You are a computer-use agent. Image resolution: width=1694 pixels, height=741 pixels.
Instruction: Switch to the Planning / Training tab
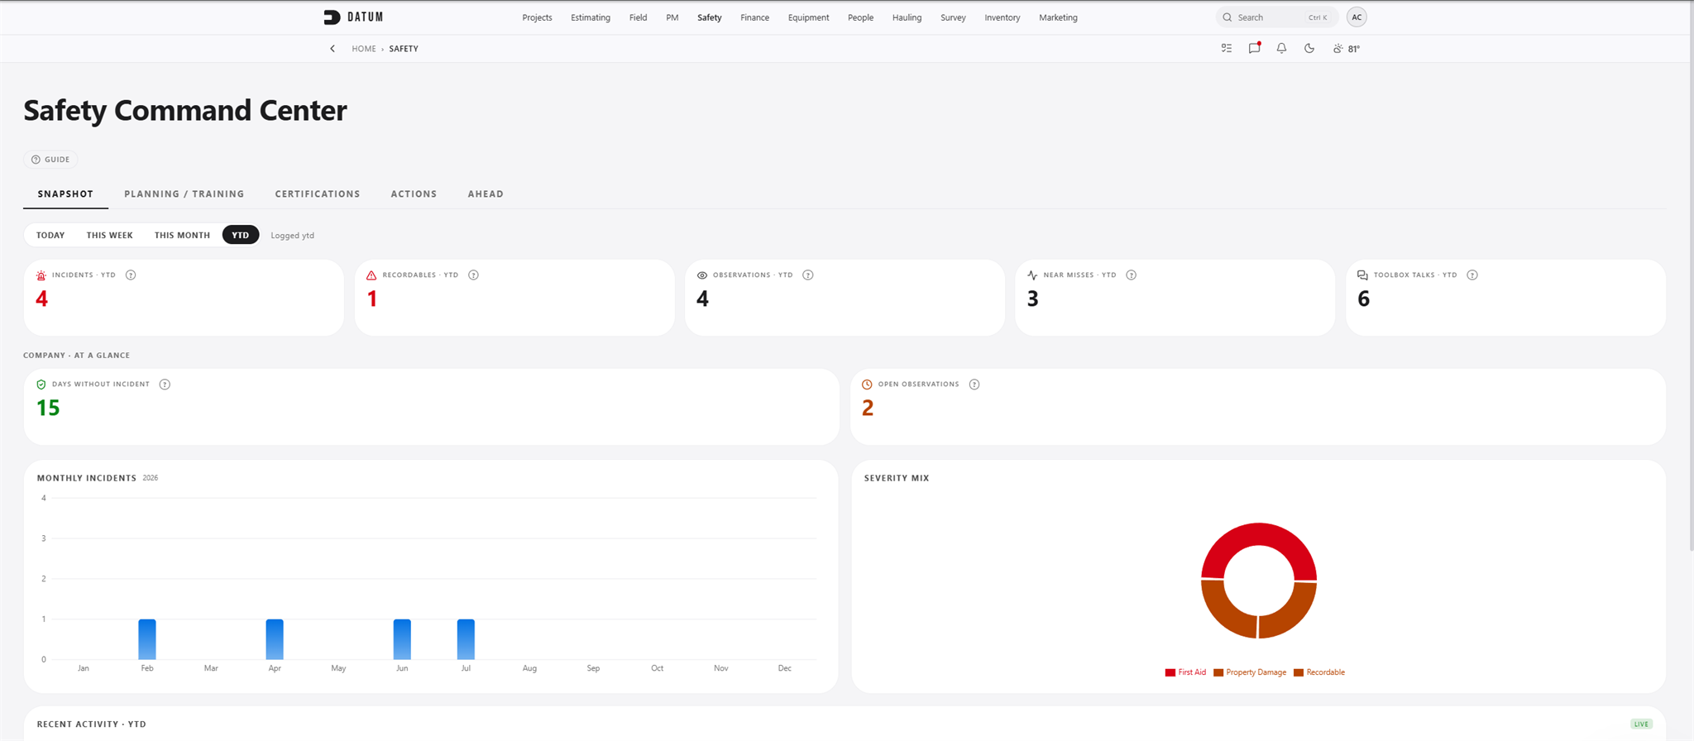pos(184,194)
